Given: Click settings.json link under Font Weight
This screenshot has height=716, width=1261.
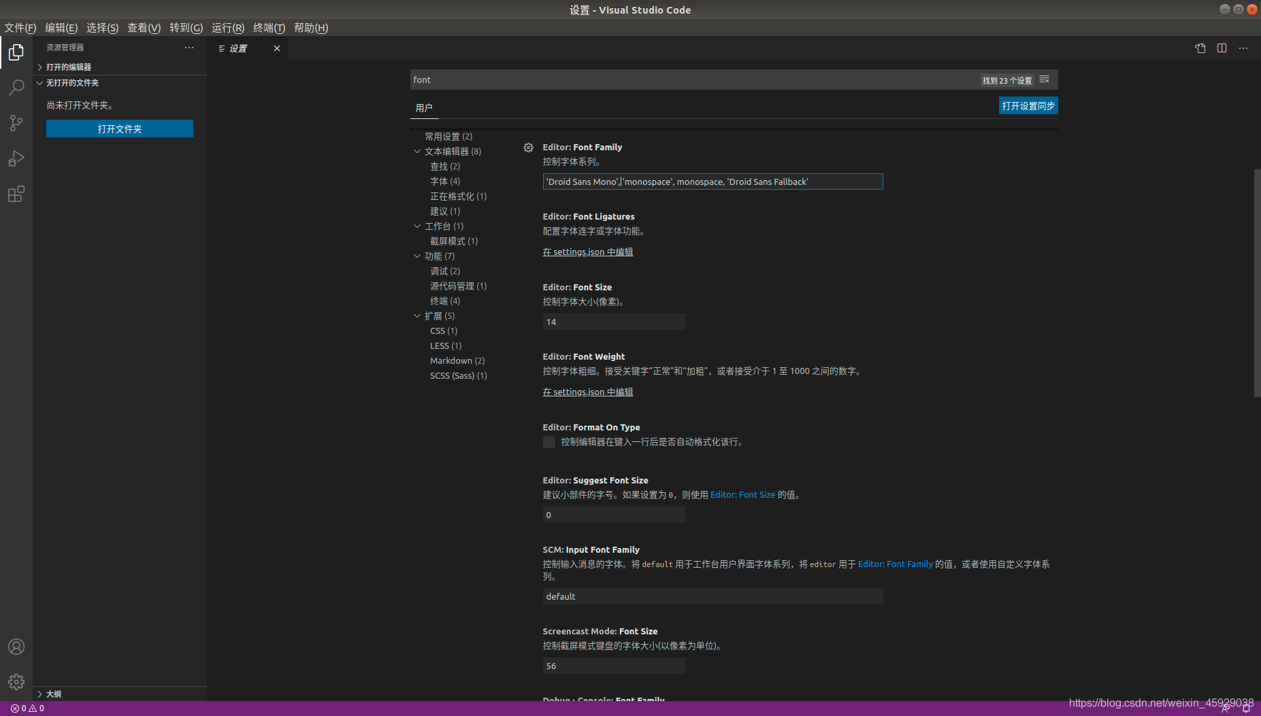Looking at the screenshot, I should pyautogui.click(x=588, y=392).
